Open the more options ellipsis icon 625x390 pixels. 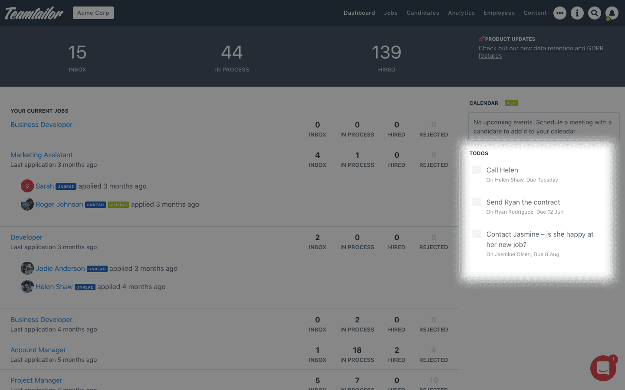point(560,13)
